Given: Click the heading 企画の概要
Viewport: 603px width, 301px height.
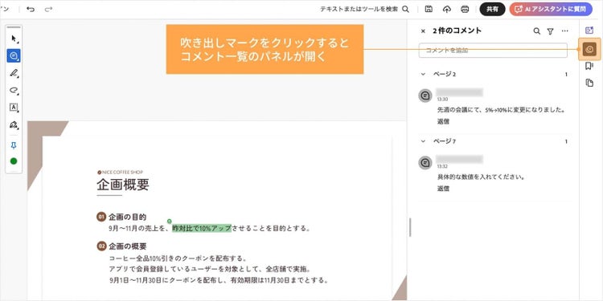Looking at the screenshot, I should (x=127, y=246).
